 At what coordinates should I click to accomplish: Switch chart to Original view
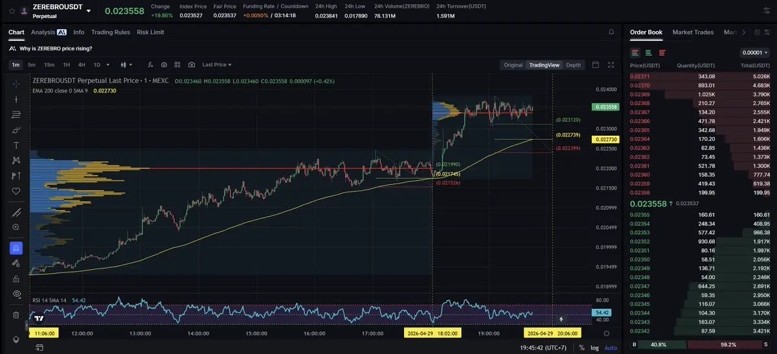[513, 65]
